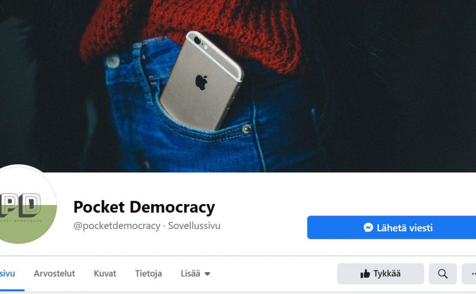Select the Etusivu tab with the blue underline
The image size is (476, 294).
tap(8, 274)
